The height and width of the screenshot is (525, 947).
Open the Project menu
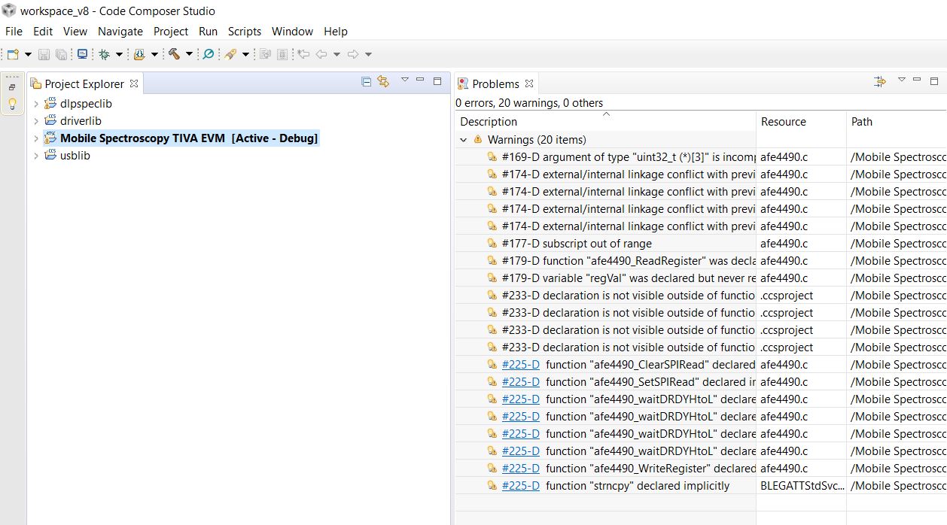point(171,32)
